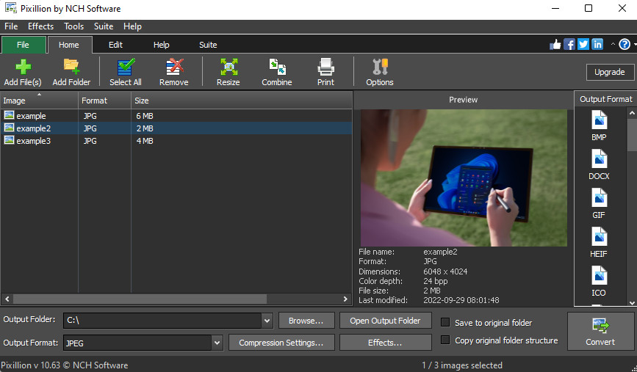The height and width of the screenshot is (372, 637).
Task: Click the Convert button
Action: 600,332
